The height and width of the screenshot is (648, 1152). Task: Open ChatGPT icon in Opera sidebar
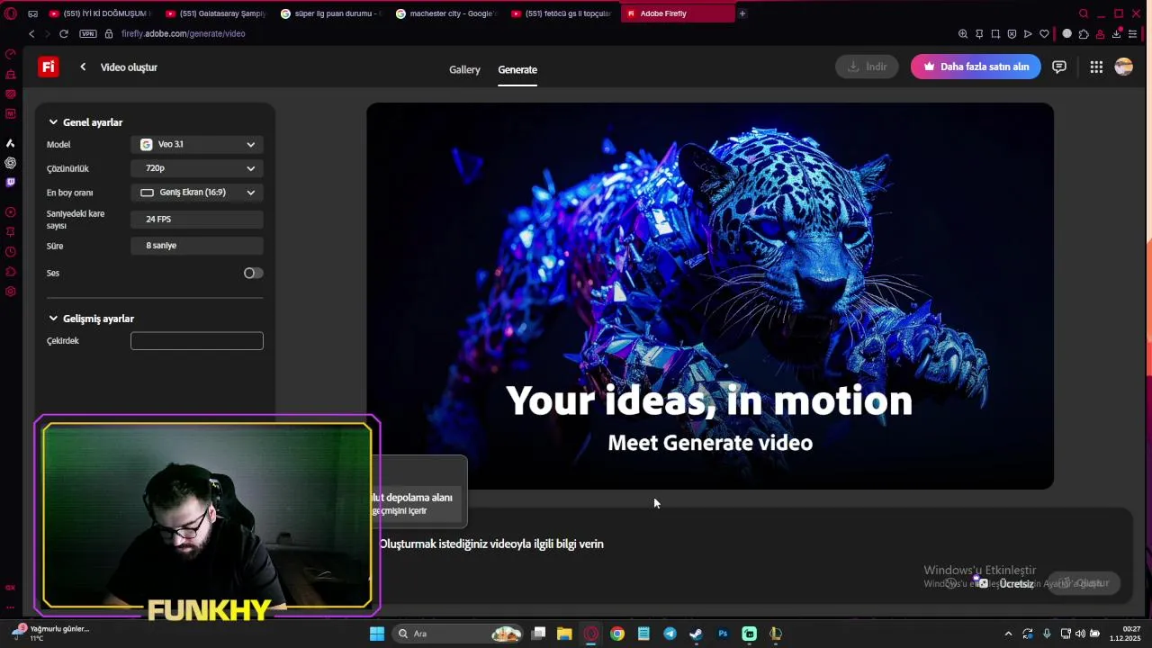11,163
